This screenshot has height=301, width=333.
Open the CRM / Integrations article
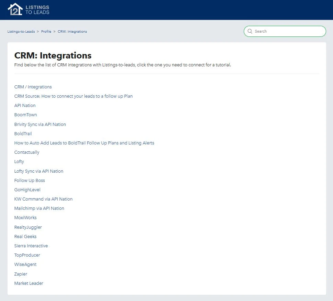33,87
